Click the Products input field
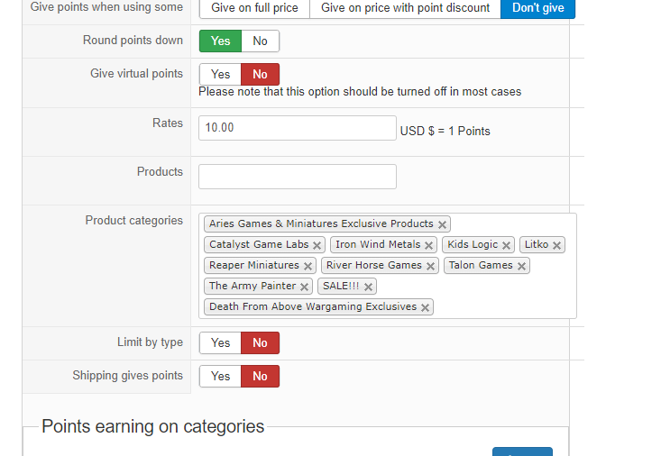661x456 pixels. click(297, 177)
